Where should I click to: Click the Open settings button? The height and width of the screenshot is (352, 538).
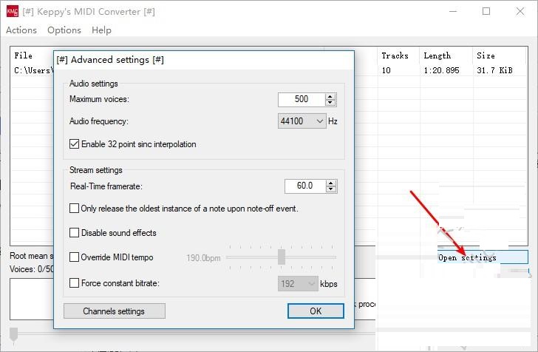pos(483,257)
